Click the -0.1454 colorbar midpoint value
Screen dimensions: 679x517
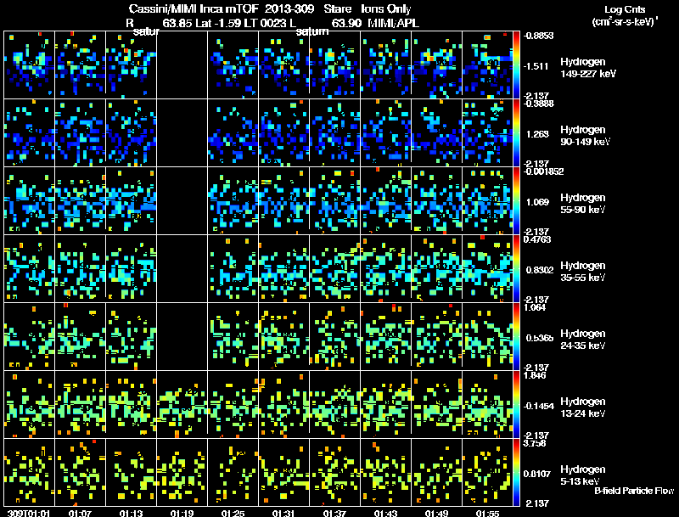[x=538, y=406]
